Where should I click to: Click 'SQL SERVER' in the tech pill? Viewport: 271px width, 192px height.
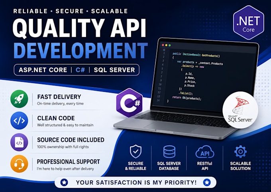tap(114, 70)
